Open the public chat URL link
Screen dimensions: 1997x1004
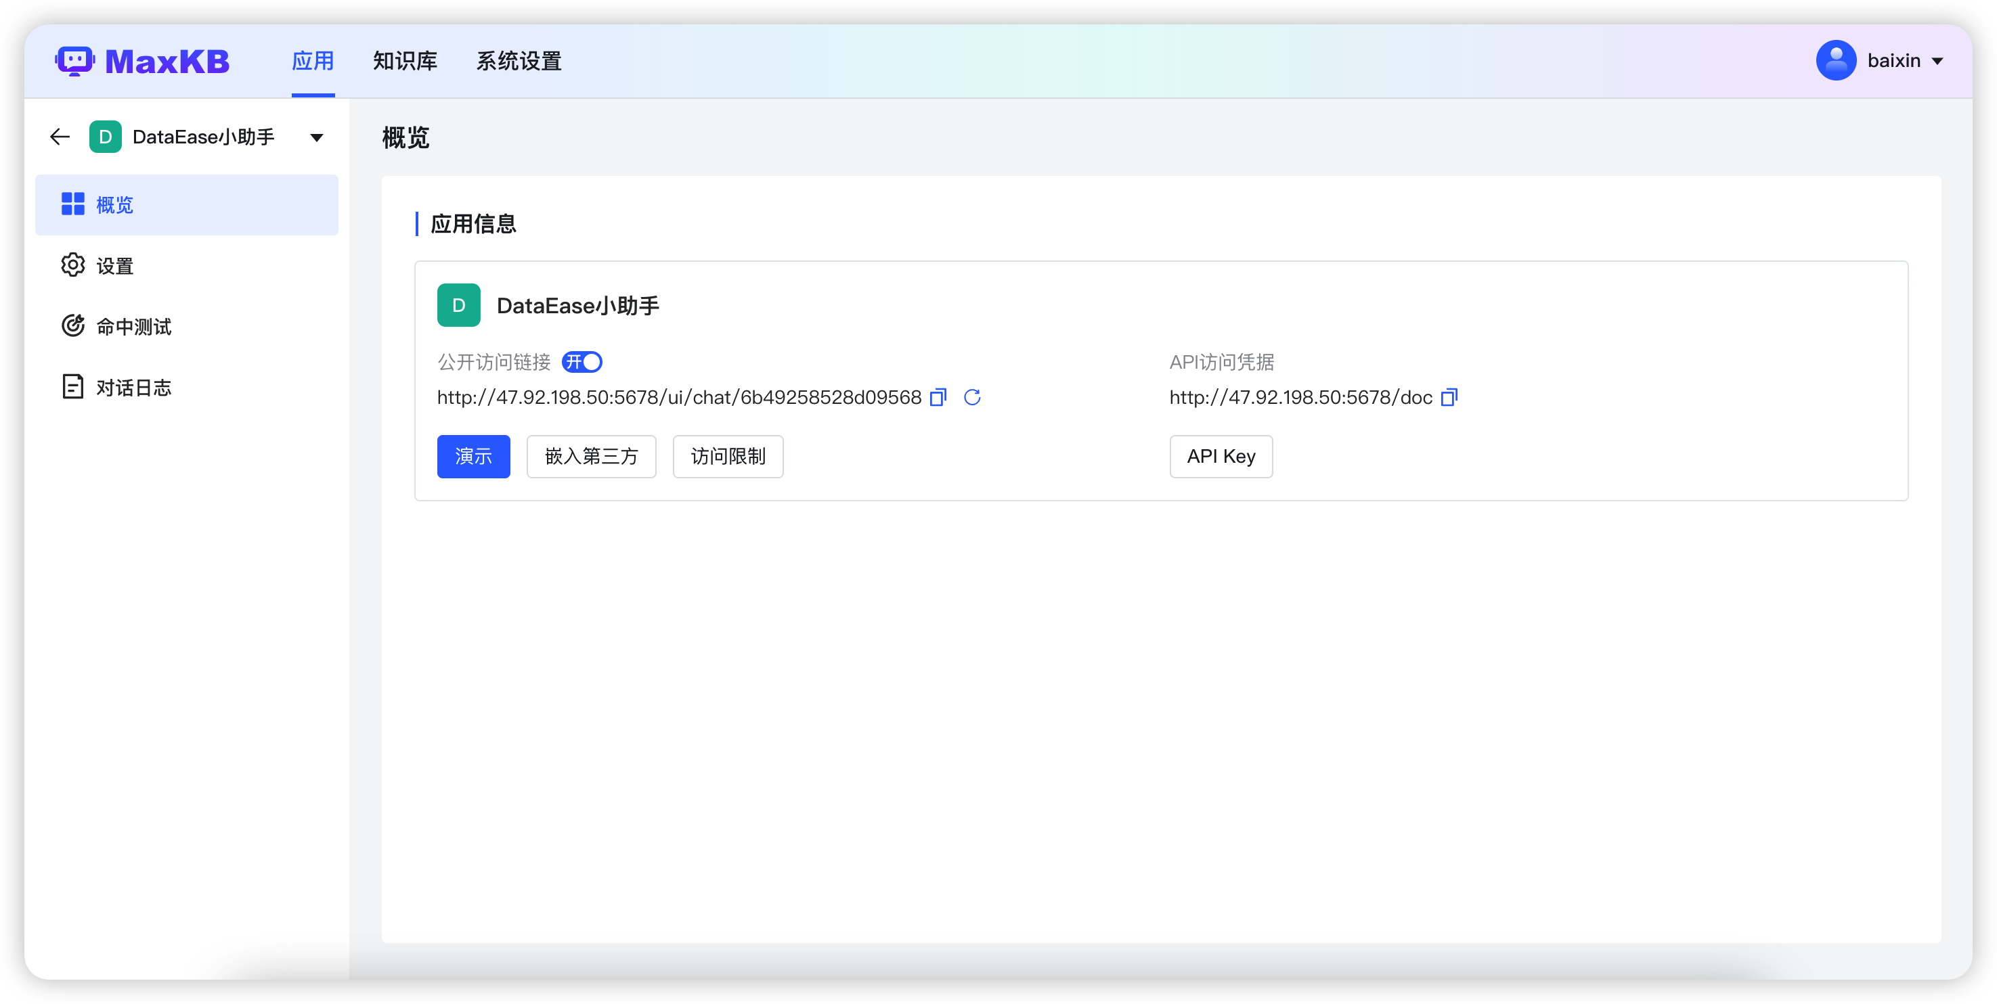pyautogui.click(x=679, y=397)
